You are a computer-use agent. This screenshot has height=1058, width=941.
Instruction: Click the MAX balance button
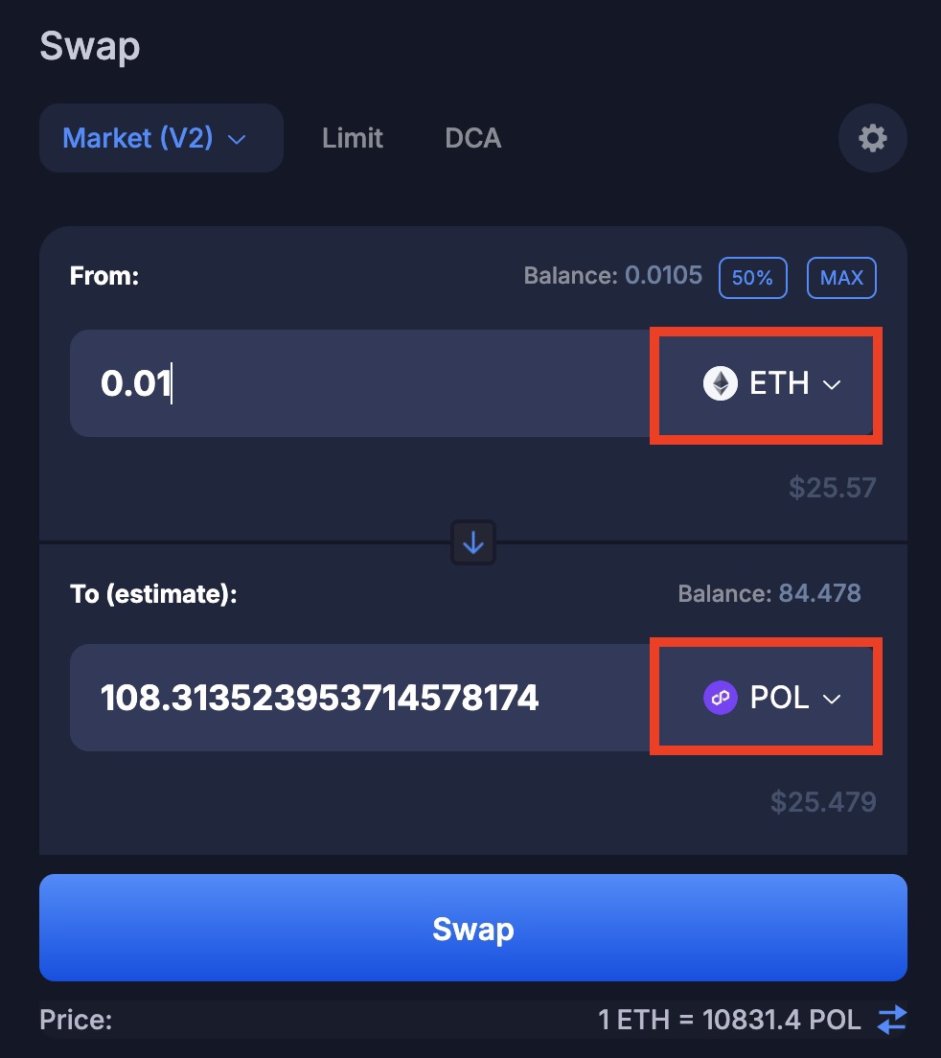point(841,277)
